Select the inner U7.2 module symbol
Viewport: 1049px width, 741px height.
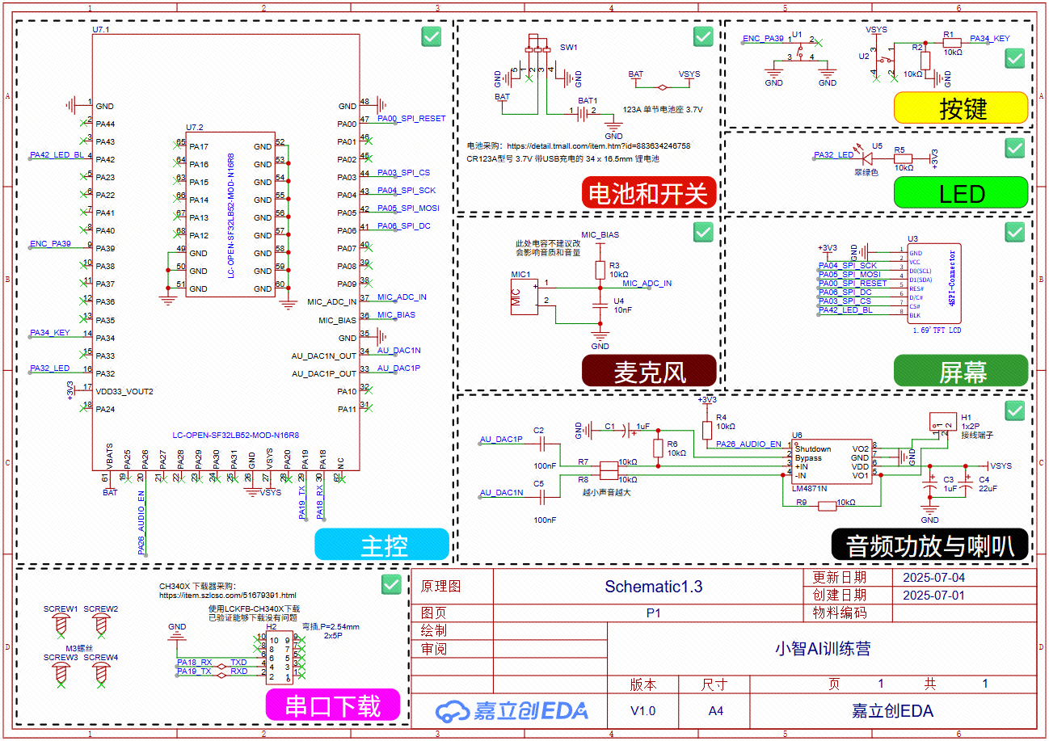pyautogui.click(x=230, y=215)
